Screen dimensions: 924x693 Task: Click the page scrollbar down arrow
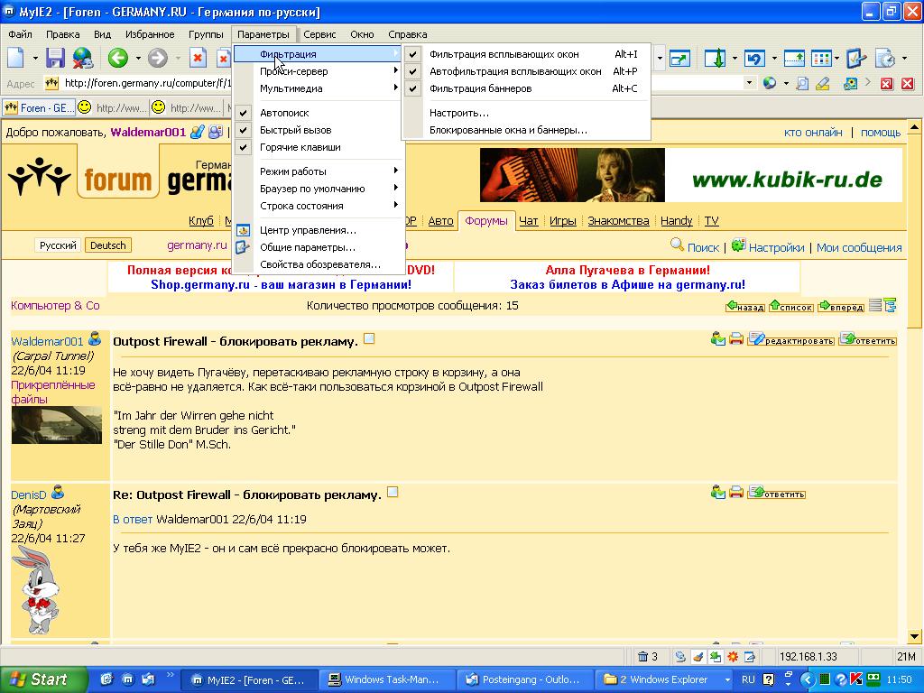(914, 636)
